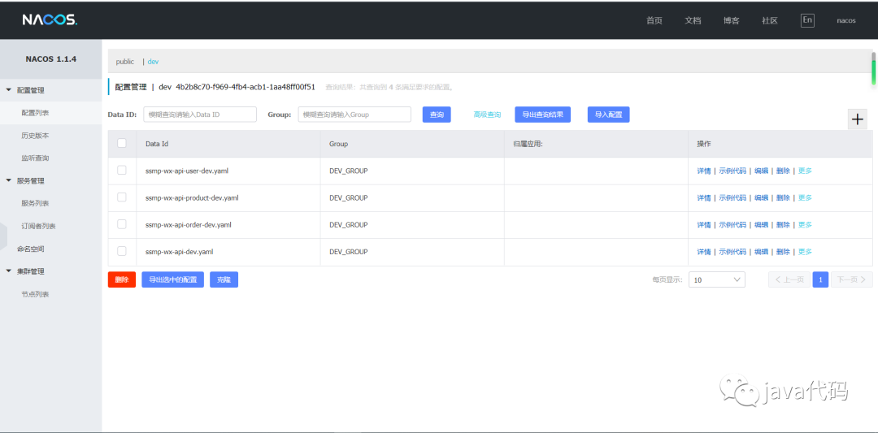
Task: Select the ssmp-wx-api-dev.yaml Data Id text
Action: pos(179,253)
